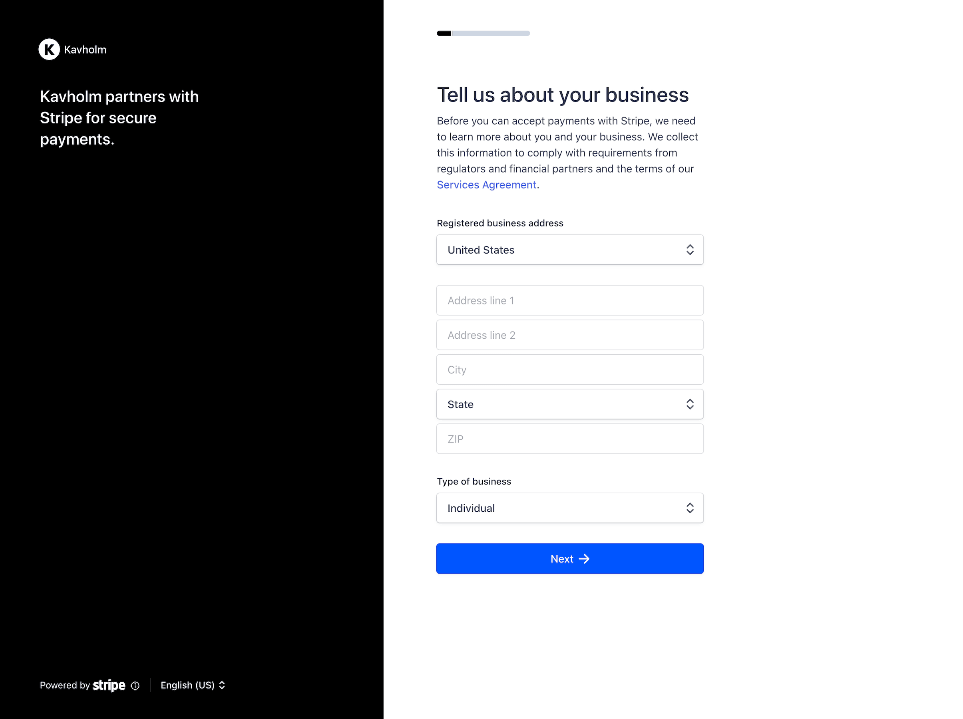Click the Stripe info circle icon

135,685
